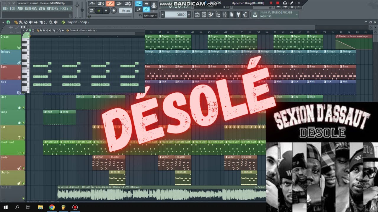
Task: Toggle the link/multilink controllers icon
Action: (x=146, y=9)
